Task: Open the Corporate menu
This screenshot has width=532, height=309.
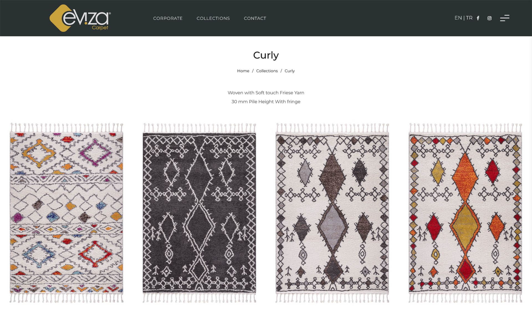Action: [x=168, y=18]
